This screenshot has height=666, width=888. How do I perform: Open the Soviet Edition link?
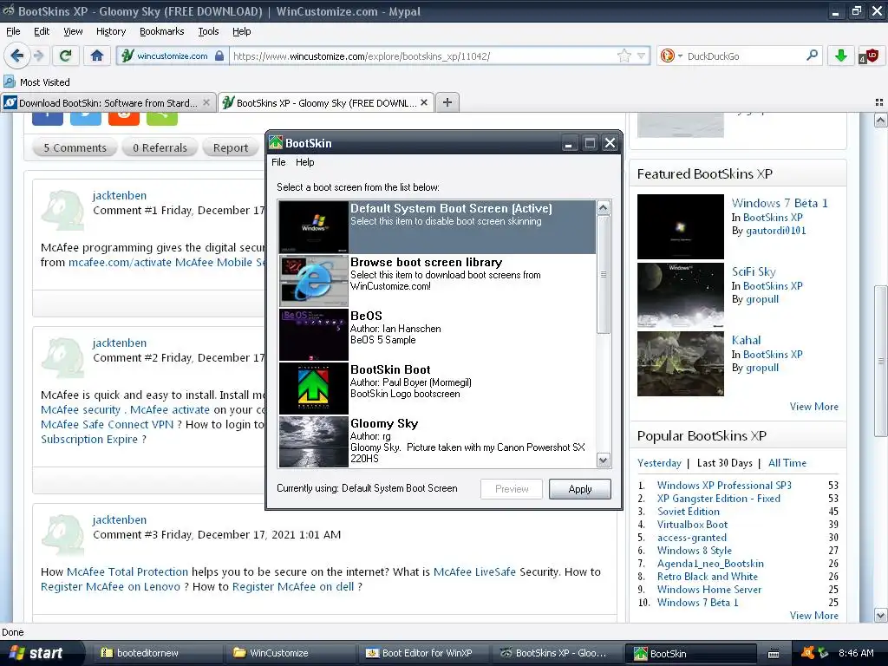tap(688, 512)
